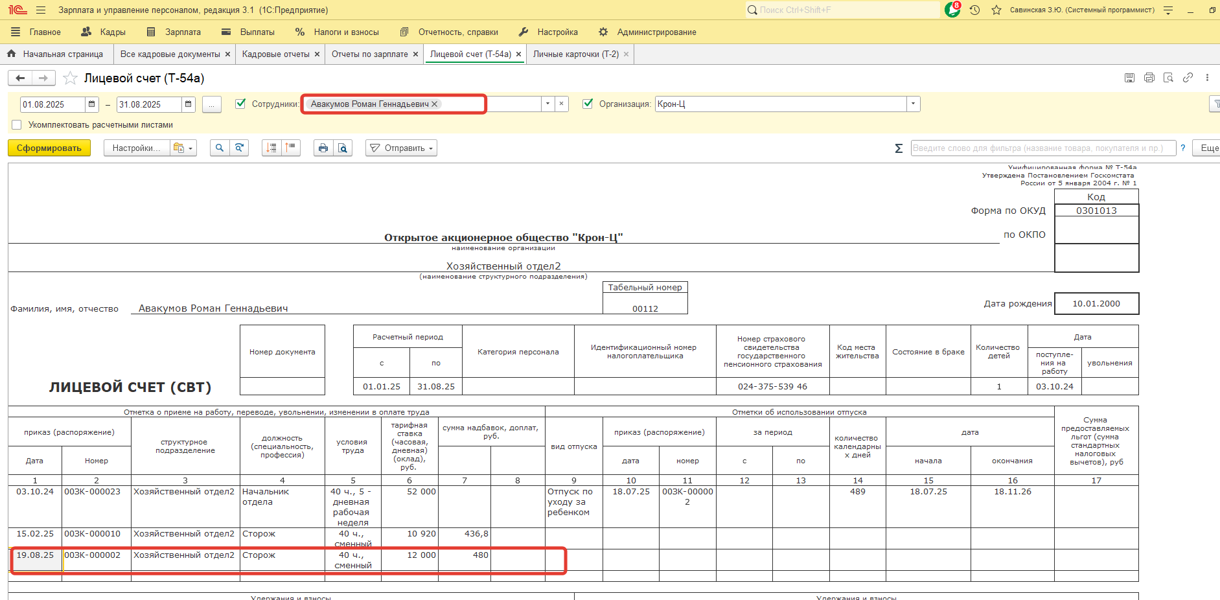Click the filter word input field
The image size is (1220, 600).
point(1042,148)
